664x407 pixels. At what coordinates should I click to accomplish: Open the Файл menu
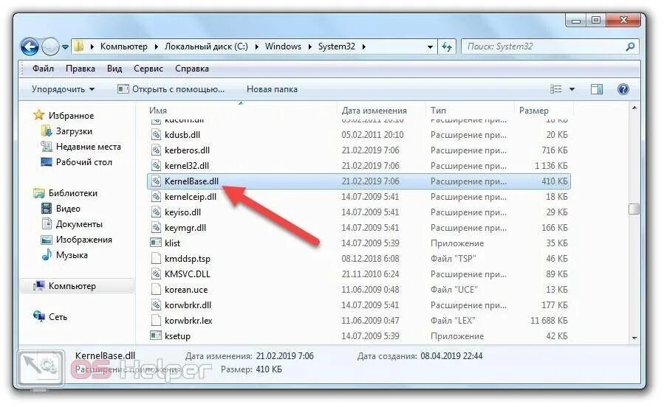[43, 69]
